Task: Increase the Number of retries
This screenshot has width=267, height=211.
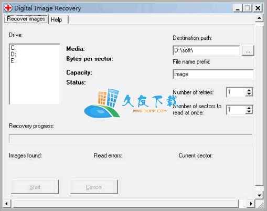Action: pos(249,90)
